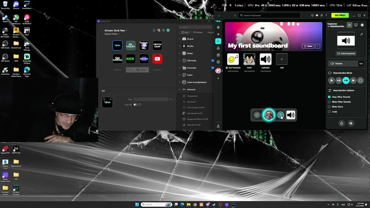Open Voicemod settings gear in left sidebar
370x208 pixels.
218,62
